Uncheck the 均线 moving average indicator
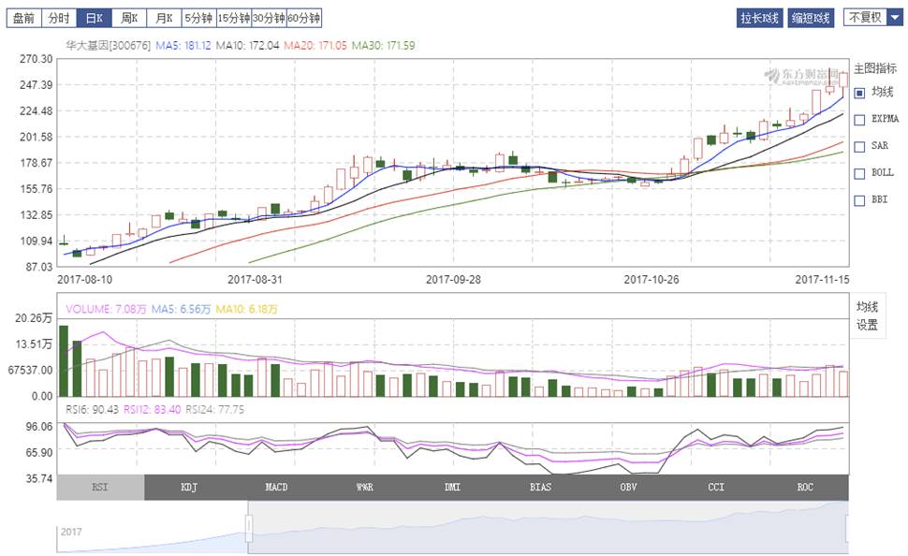The image size is (908, 556). click(859, 92)
